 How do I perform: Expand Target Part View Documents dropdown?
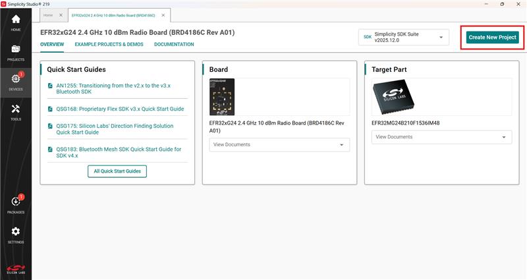(441, 137)
